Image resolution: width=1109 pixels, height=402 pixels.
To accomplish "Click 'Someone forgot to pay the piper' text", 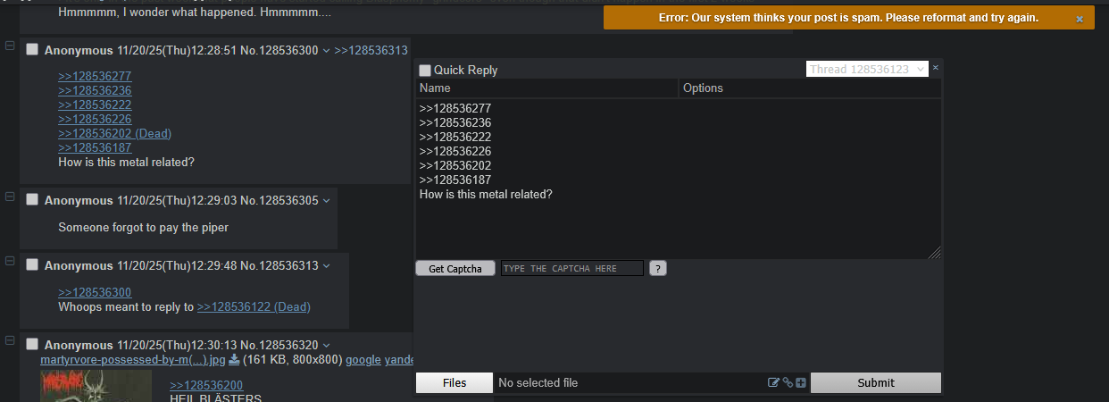I will click(x=143, y=227).
